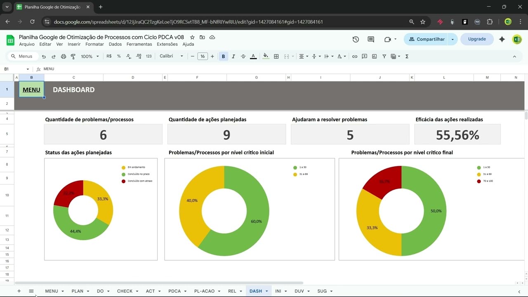
Task: Apply currency format R$
Action: [109, 57]
